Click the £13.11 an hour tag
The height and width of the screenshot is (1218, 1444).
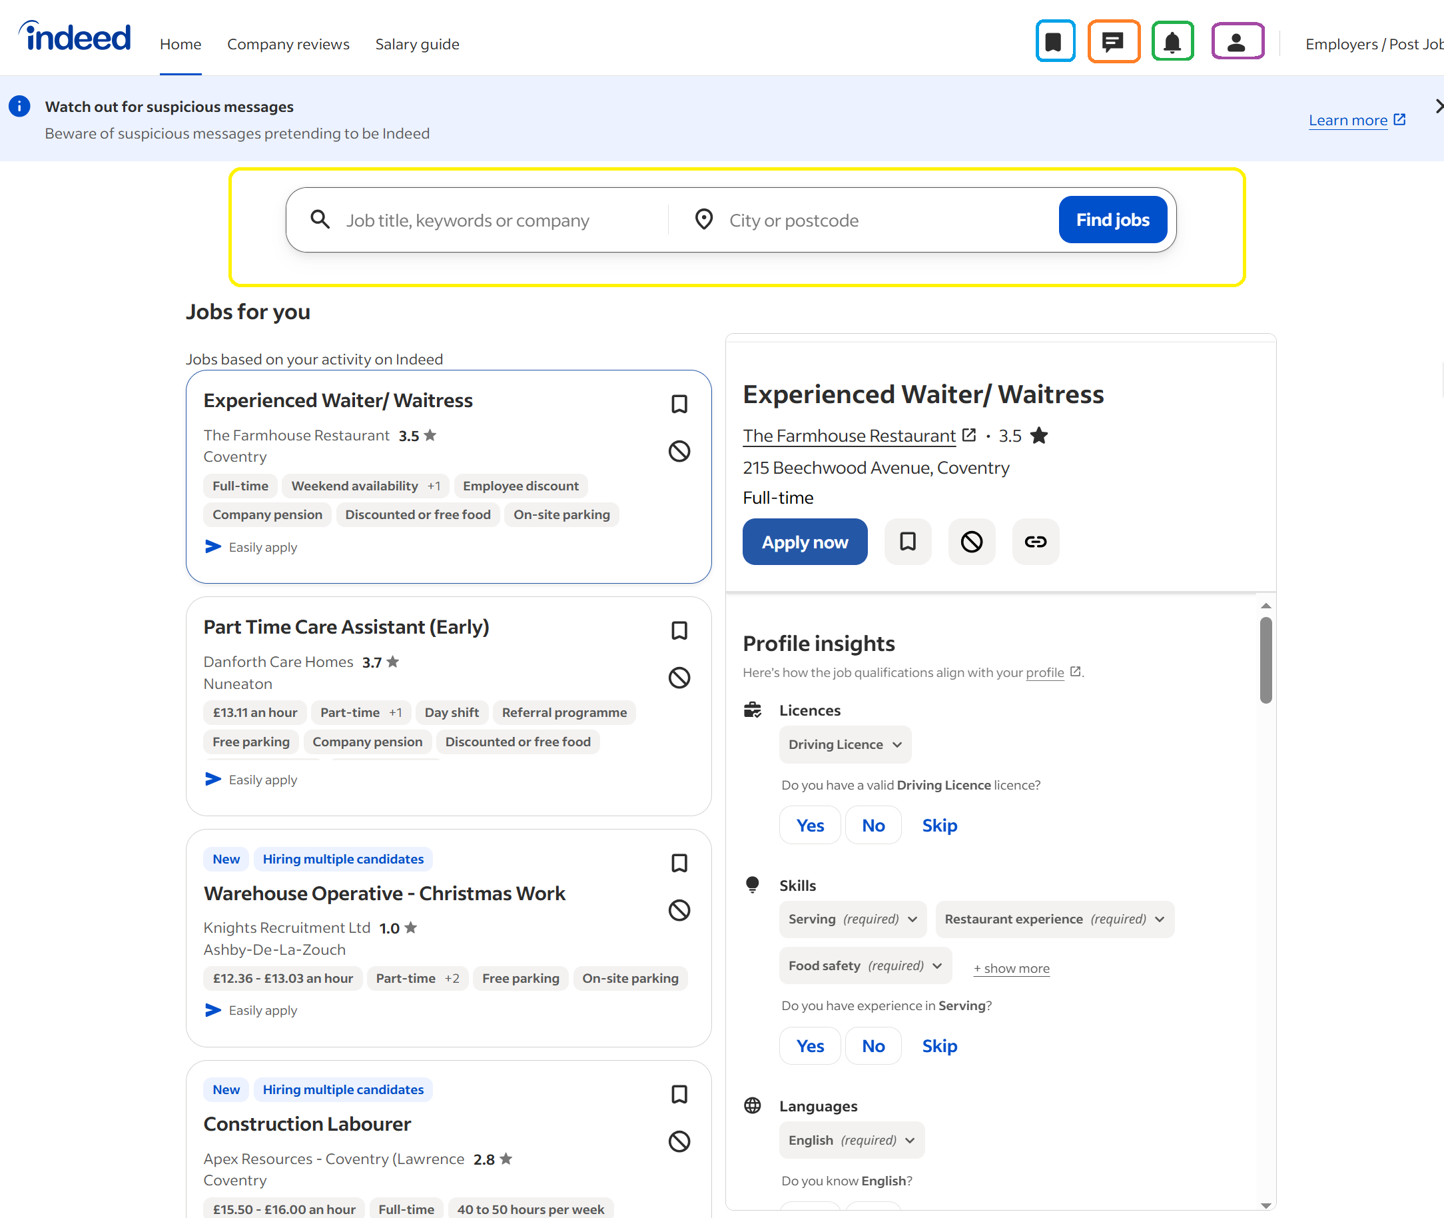254,712
